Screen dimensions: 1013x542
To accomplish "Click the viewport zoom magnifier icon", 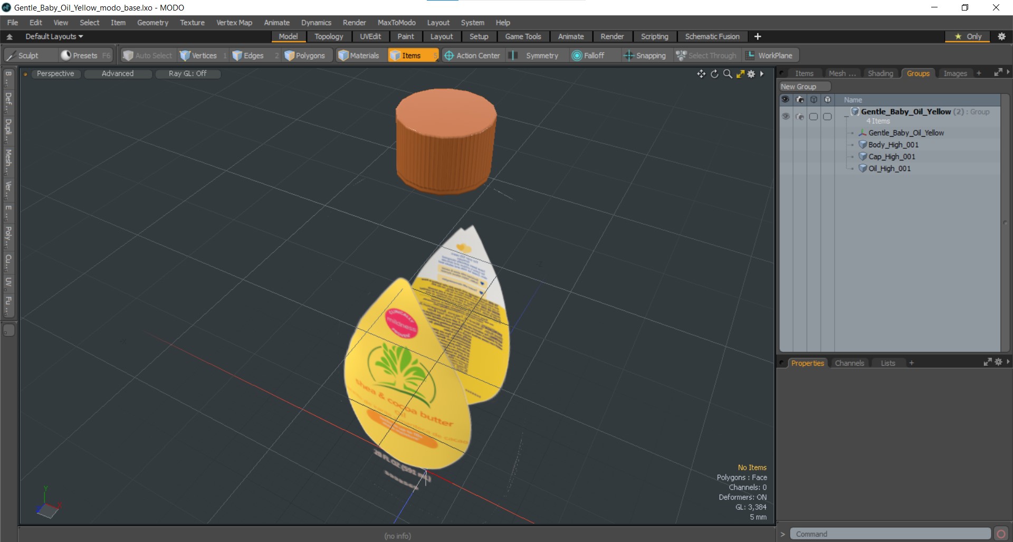I will click(x=728, y=74).
